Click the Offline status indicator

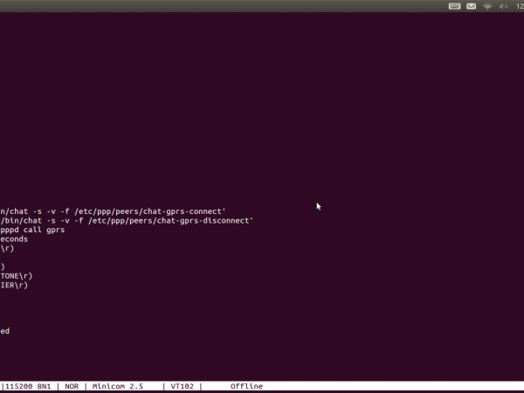[x=246, y=386]
